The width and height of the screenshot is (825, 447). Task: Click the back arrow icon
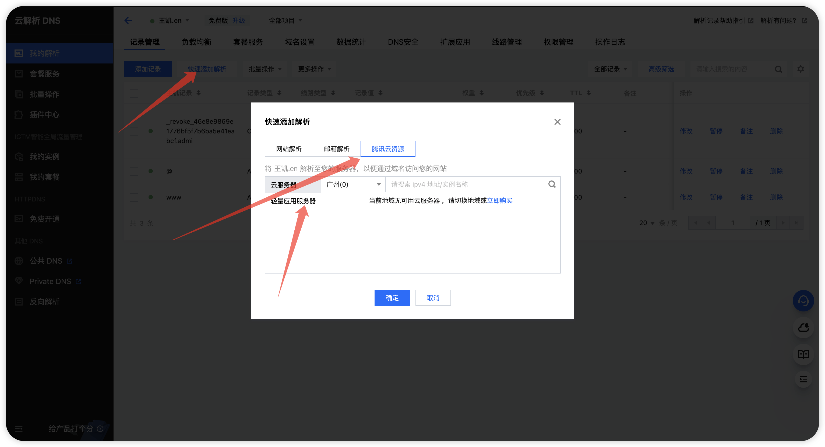coord(128,20)
